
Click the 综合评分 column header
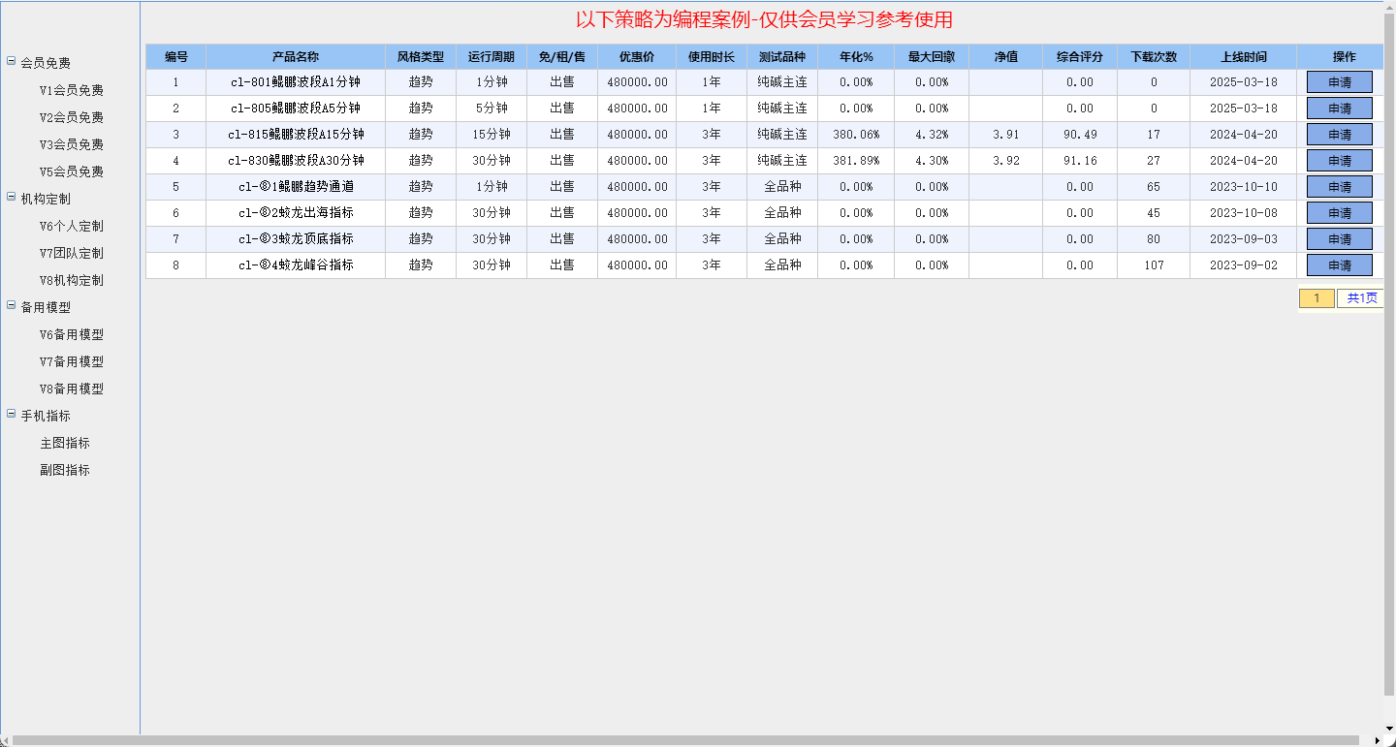(1079, 57)
